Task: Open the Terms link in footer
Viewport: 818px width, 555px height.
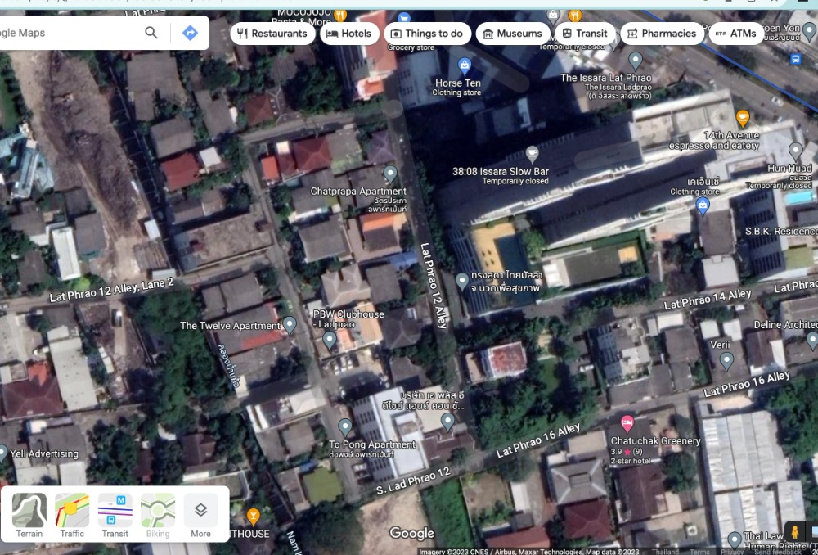Action: [x=700, y=552]
